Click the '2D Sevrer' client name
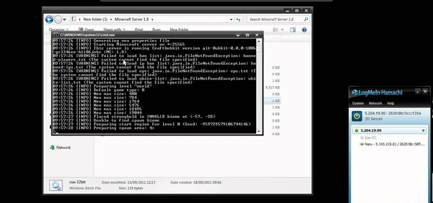The height and width of the screenshot is (203, 433). [x=373, y=119]
